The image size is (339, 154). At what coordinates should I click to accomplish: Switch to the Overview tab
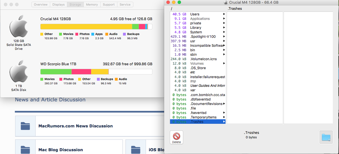click(x=41, y=4)
